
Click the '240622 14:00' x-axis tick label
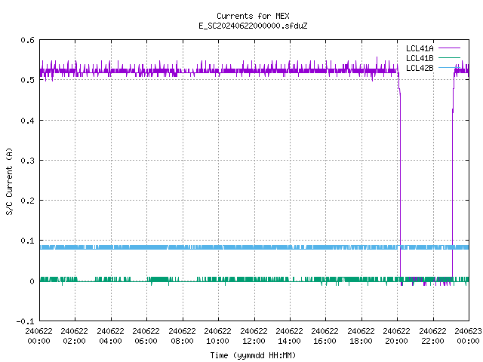pyautogui.click(x=289, y=336)
